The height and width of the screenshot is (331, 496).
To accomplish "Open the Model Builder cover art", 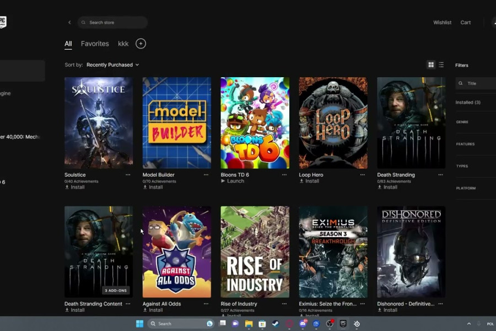I will pyautogui.click(x=177, y=123).
